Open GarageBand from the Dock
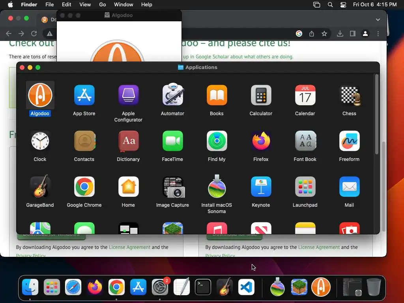The image size is (404, 303). [224, 286]
